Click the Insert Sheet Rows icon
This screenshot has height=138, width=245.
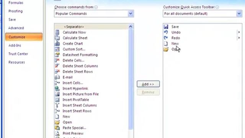[x=57, y=111]
